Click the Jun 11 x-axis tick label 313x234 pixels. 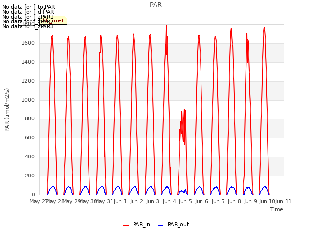pyautogui.click(x=283, y=201)
